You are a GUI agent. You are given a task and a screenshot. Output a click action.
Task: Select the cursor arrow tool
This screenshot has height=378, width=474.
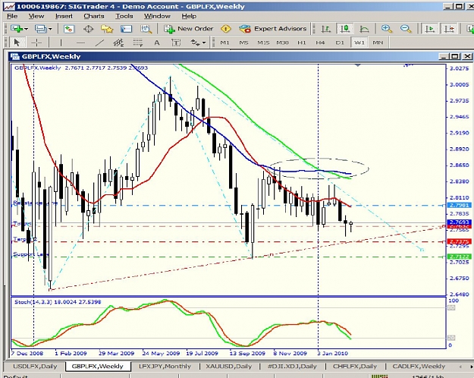[17, 43]
